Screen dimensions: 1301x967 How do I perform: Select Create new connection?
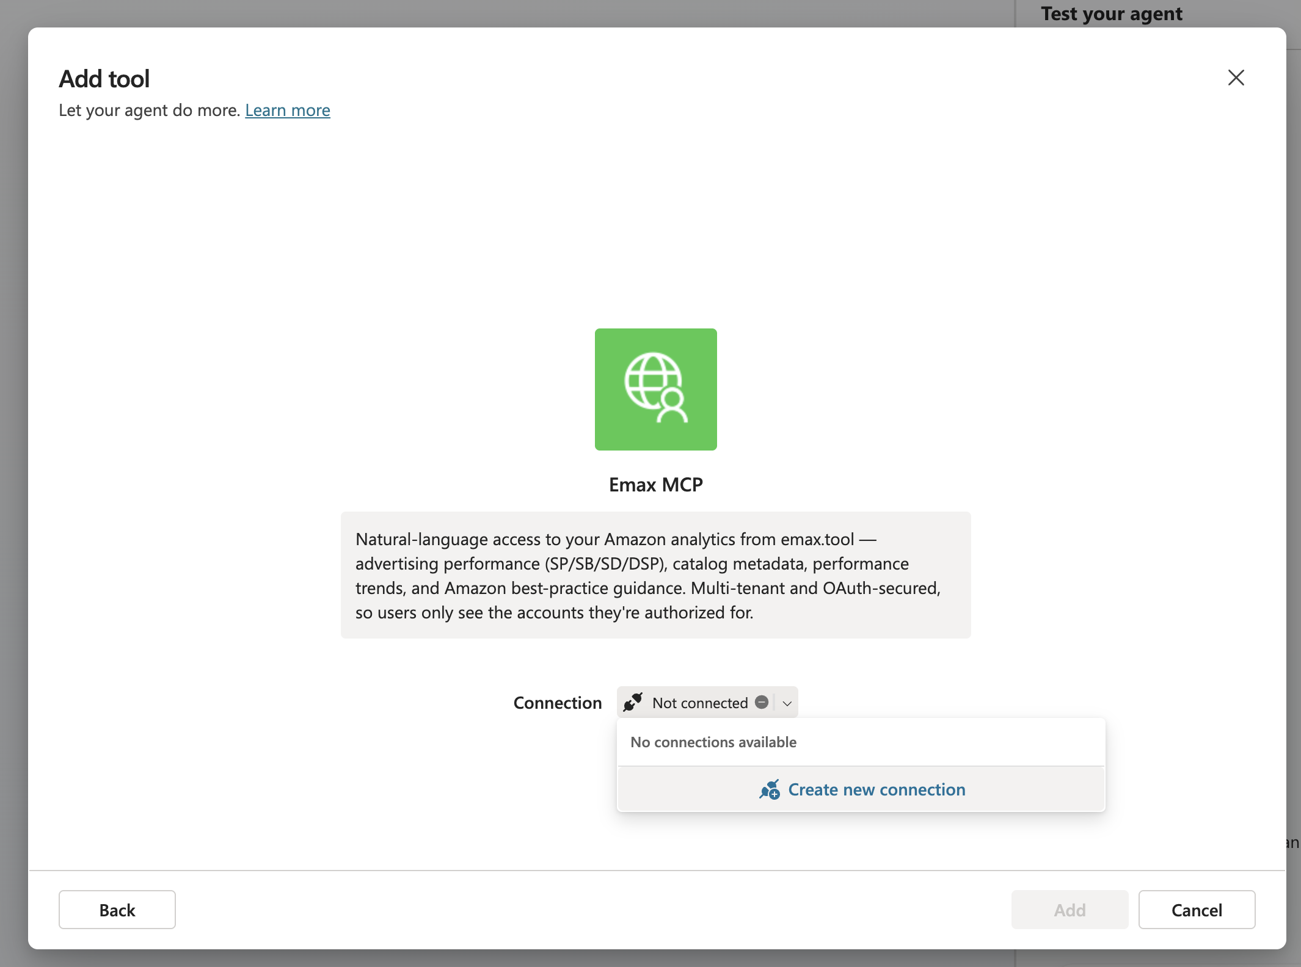(861, 789)
